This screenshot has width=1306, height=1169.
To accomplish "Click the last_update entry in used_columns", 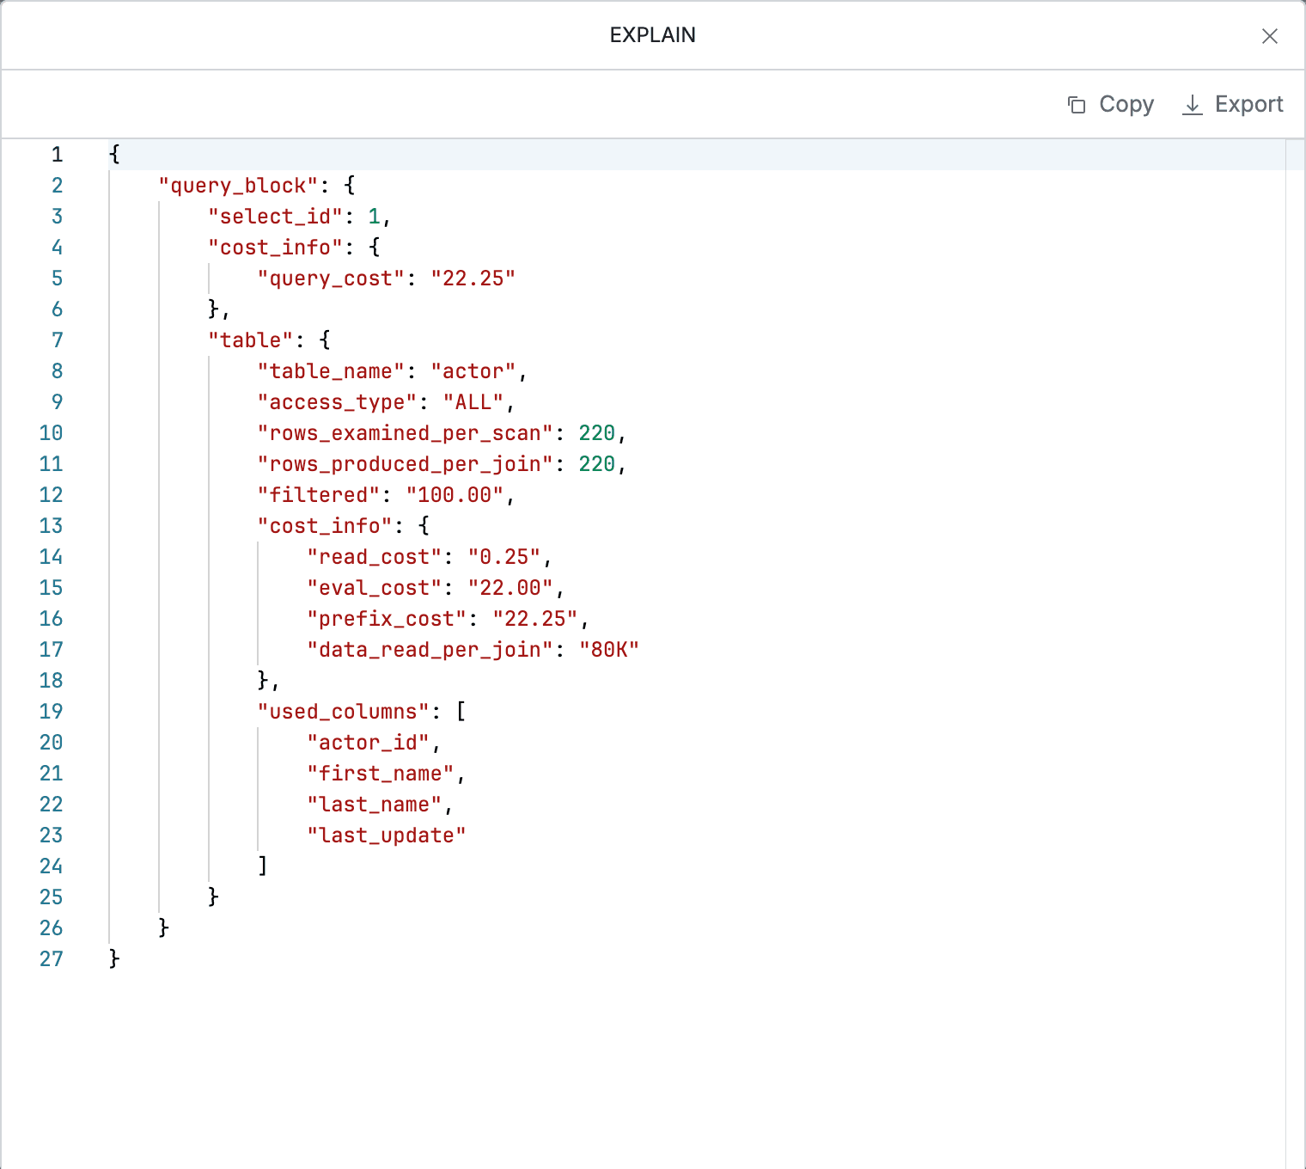I will (x=386, y=835).
